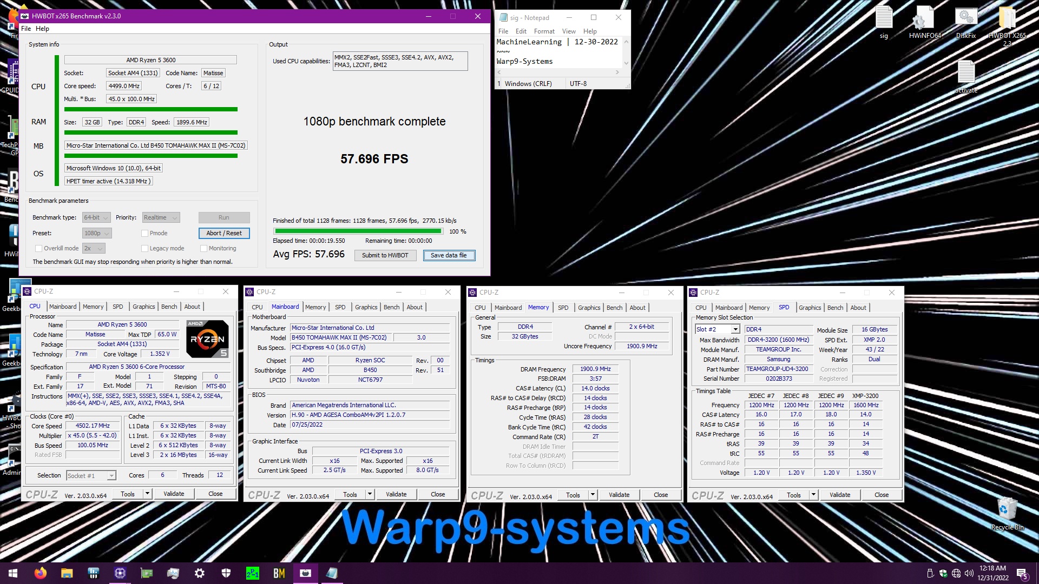Launch the DiskFix desktop shortcut
The height and width of the screenshot is (584, 1039).
click(x=966, y=22)
